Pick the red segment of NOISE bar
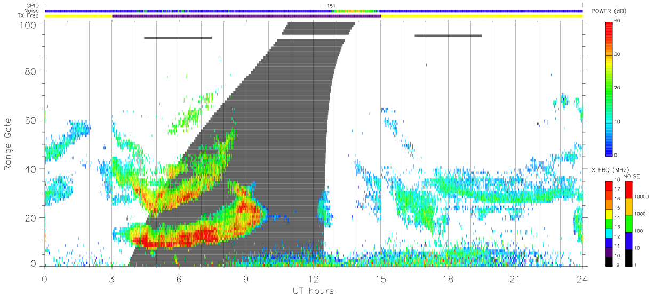Screen dimensions: 655x302 (x=629, y=189)
